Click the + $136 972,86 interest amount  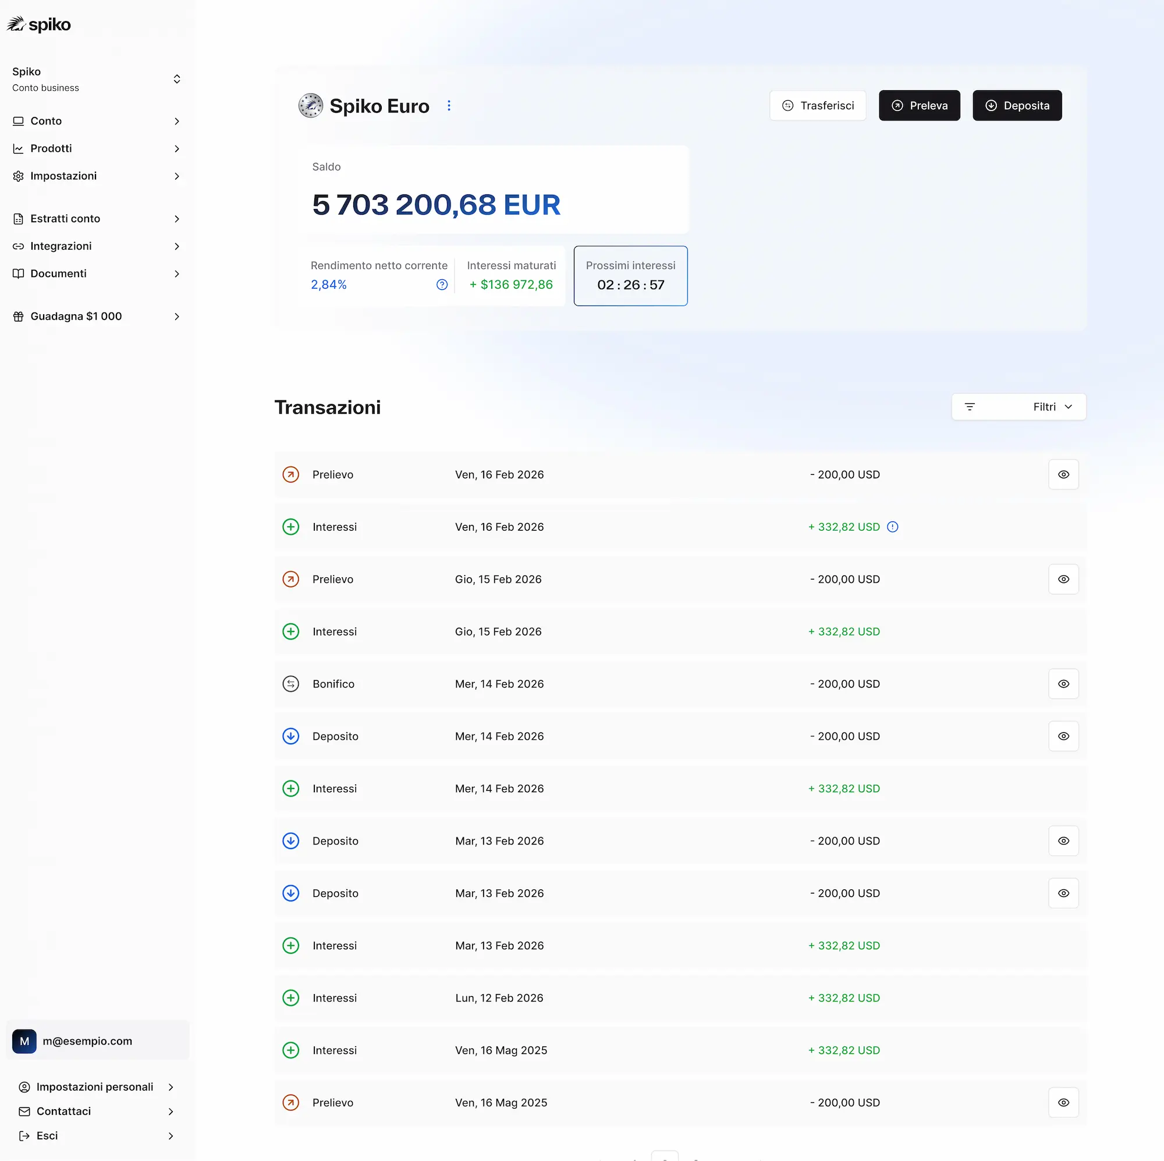pyautogui.click(x=511, y=285)
